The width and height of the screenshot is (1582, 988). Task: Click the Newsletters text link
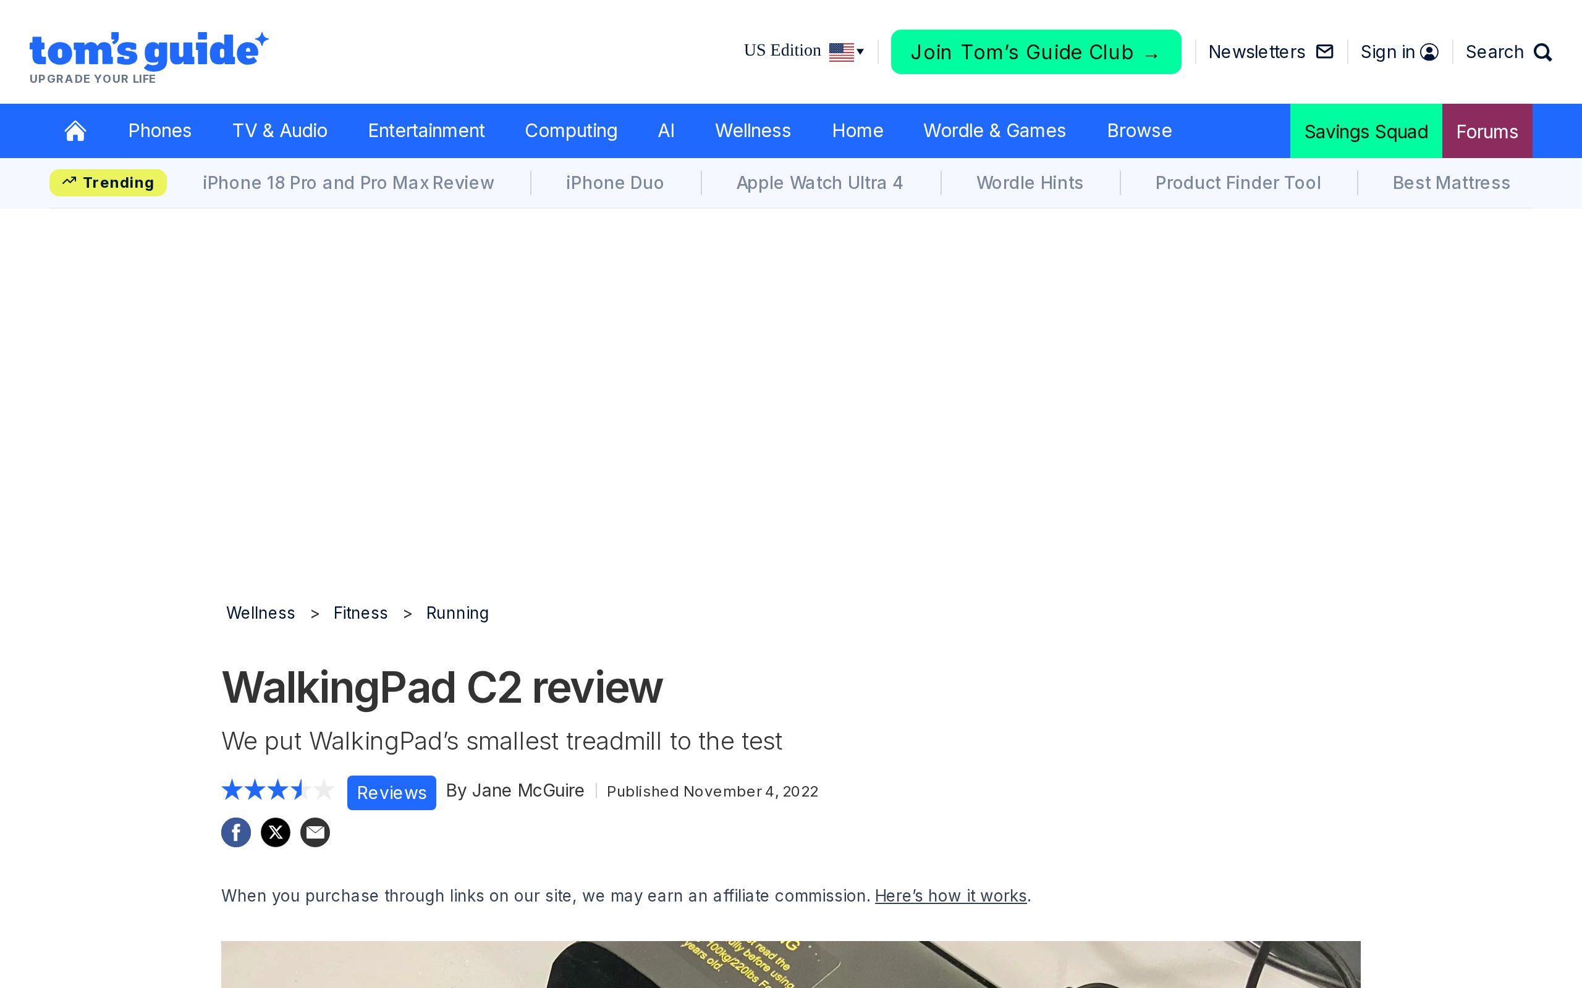click(x=1256, y=52)
